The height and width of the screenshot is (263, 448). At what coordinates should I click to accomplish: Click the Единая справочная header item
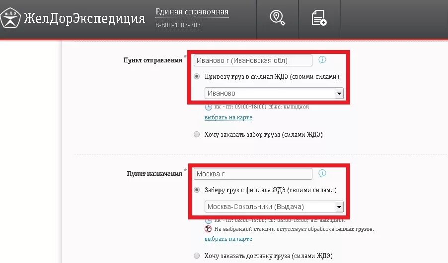tap(192, 12)
